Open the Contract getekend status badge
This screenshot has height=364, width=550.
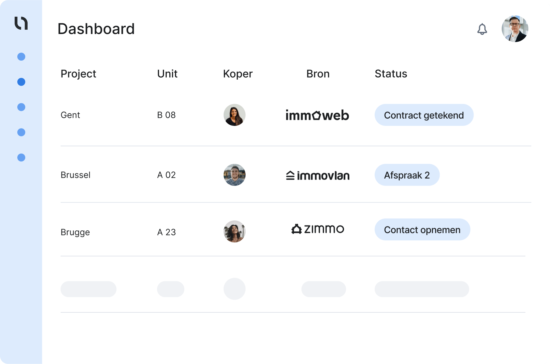point(424,115)
